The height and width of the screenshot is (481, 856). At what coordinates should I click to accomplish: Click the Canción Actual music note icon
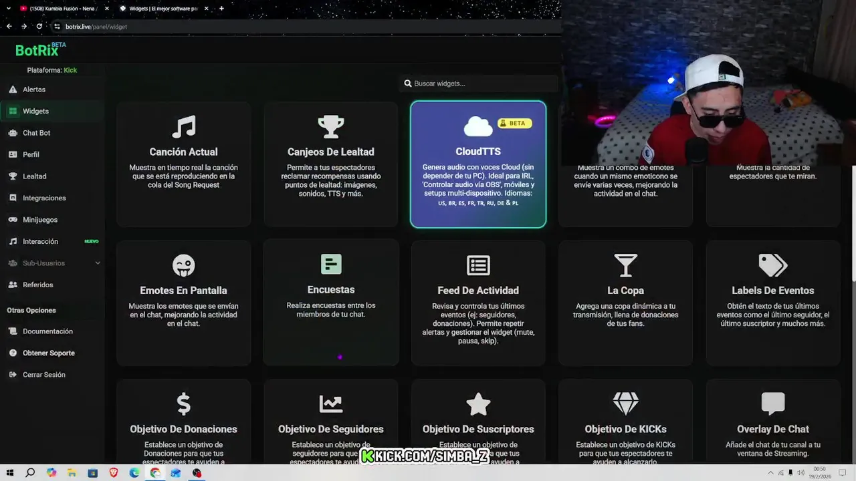184,126
